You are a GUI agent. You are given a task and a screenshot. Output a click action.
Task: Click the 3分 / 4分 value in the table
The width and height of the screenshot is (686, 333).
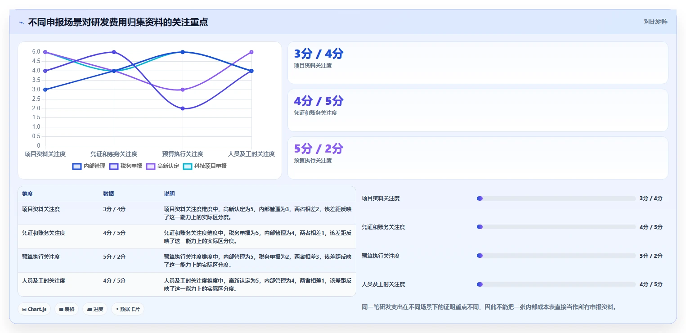(114, 209)
